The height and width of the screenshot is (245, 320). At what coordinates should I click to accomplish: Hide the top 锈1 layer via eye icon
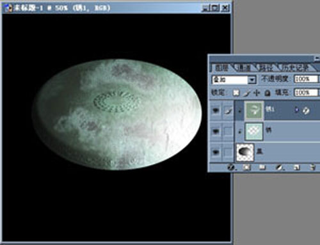click(216, 111)
